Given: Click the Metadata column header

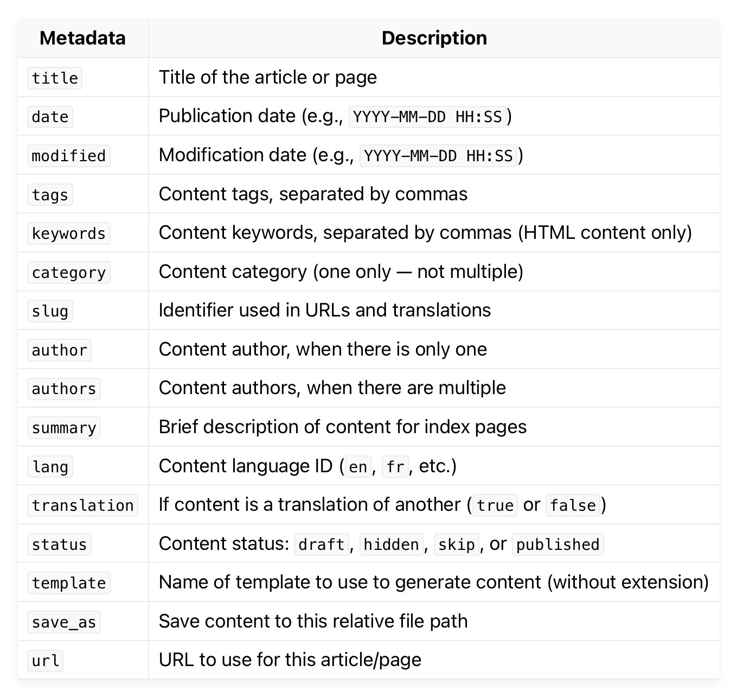Looking at the screenshot, I should [x=82, y=38].
